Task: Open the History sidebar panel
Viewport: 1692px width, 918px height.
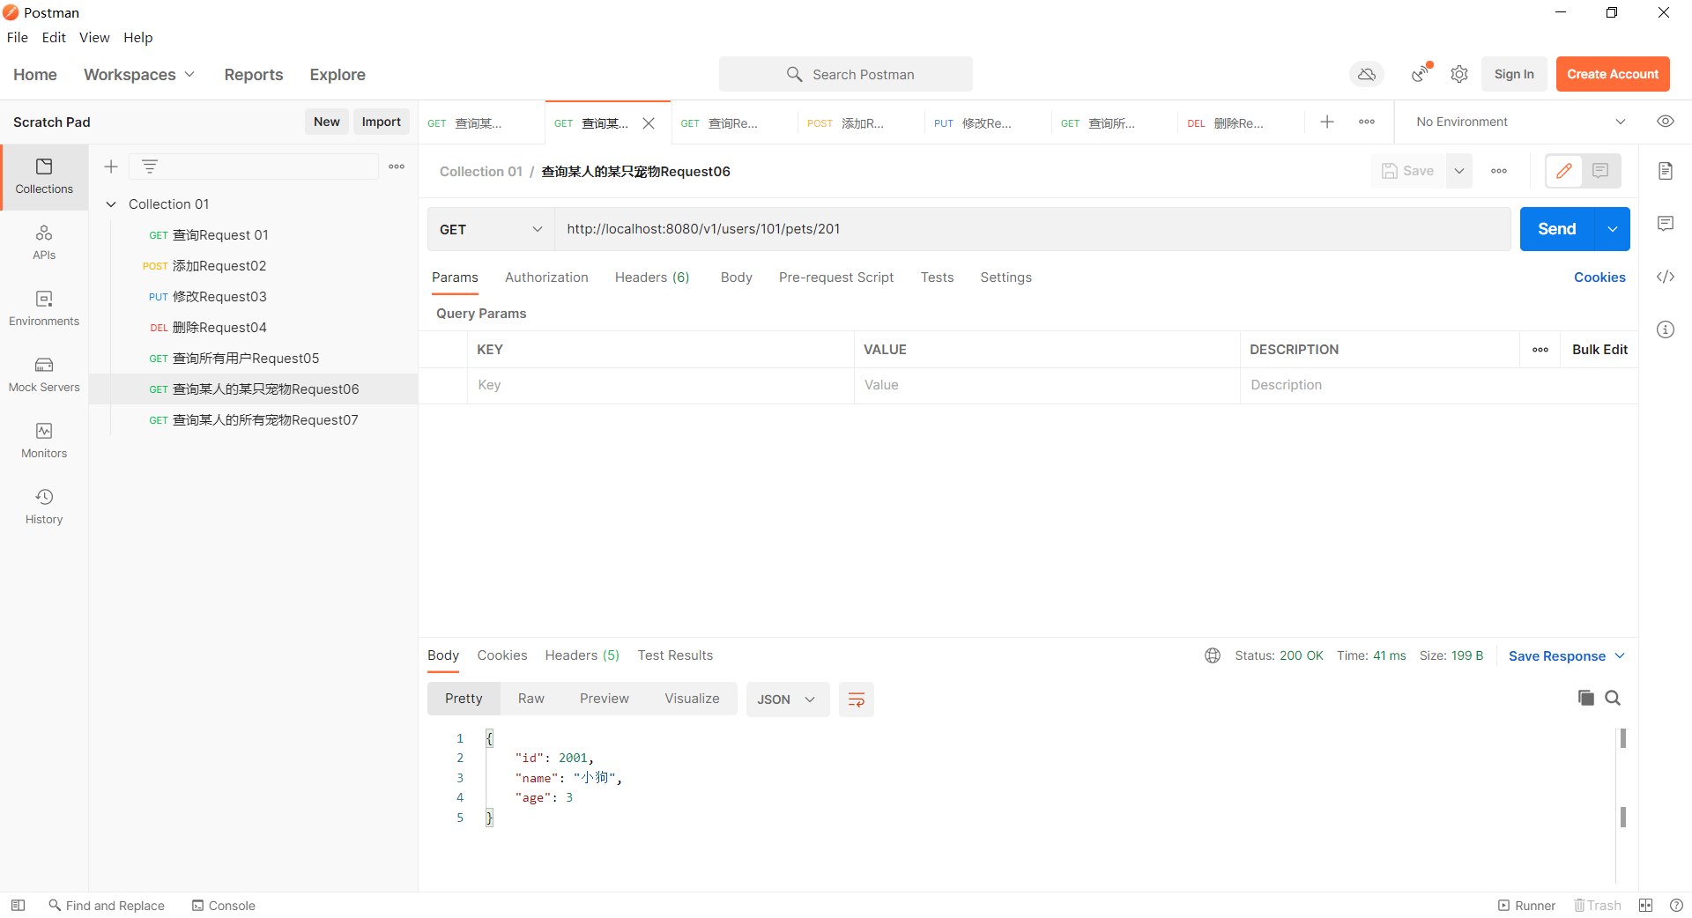Action: coord(44,507)
